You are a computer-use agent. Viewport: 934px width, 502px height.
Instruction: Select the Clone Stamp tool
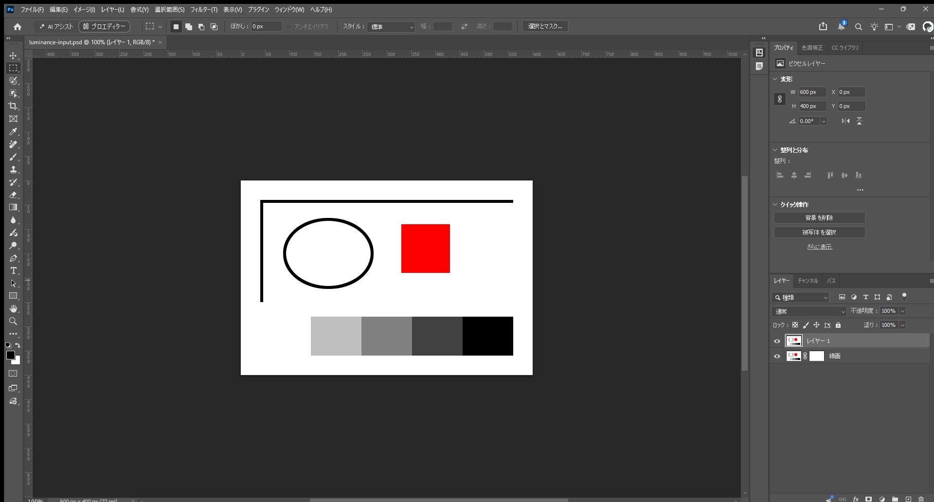click(x=13, y=169)
